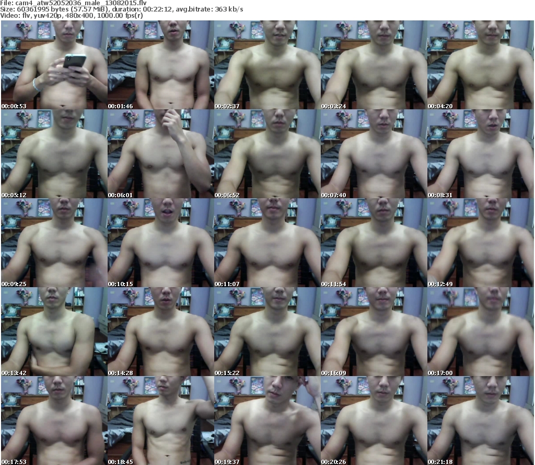The image size is (535, 465).
Task: Select the thumbnail timestamped 00:07:40
Action: click(x=374, y=154)
